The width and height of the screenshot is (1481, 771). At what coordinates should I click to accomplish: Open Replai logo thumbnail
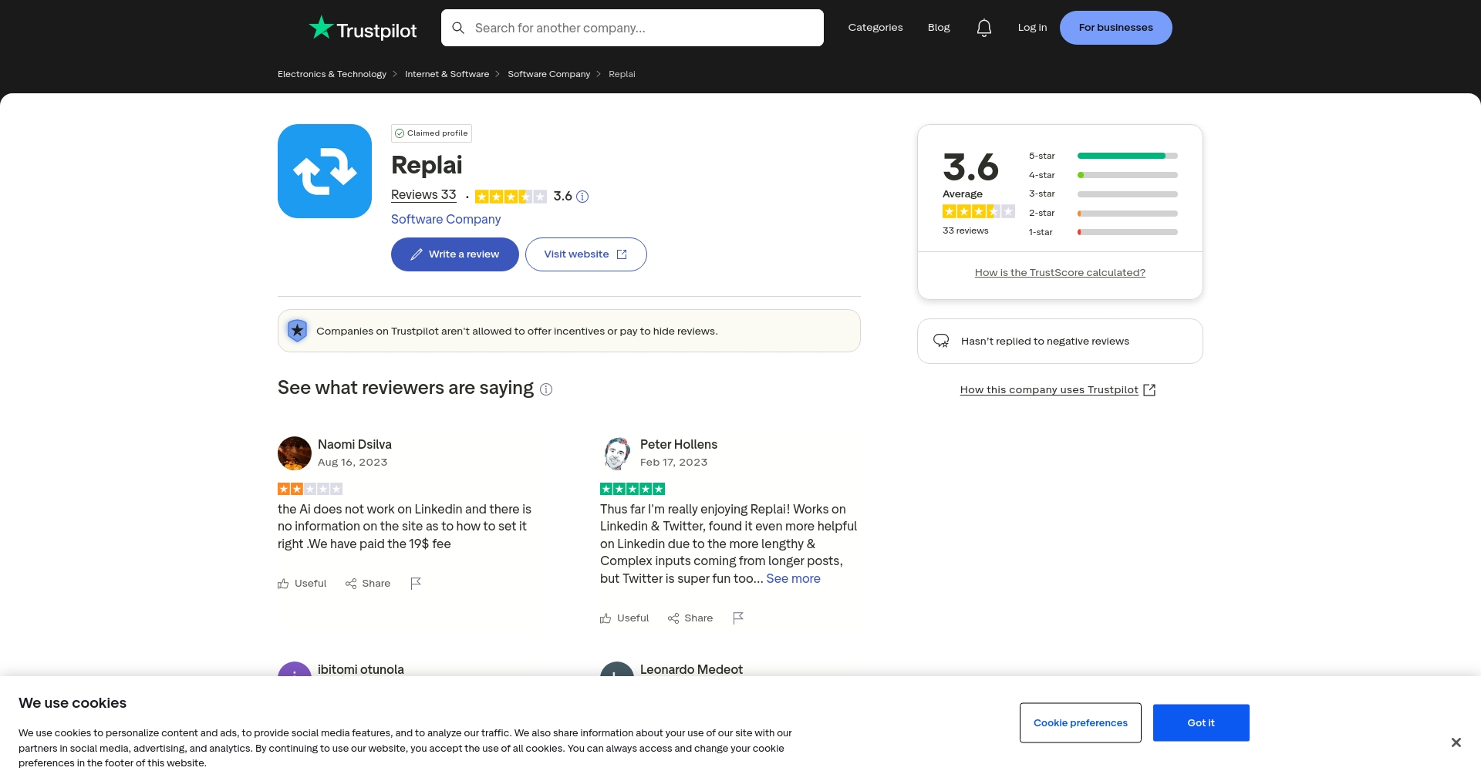pyautogui.click(x=325, y=171)
